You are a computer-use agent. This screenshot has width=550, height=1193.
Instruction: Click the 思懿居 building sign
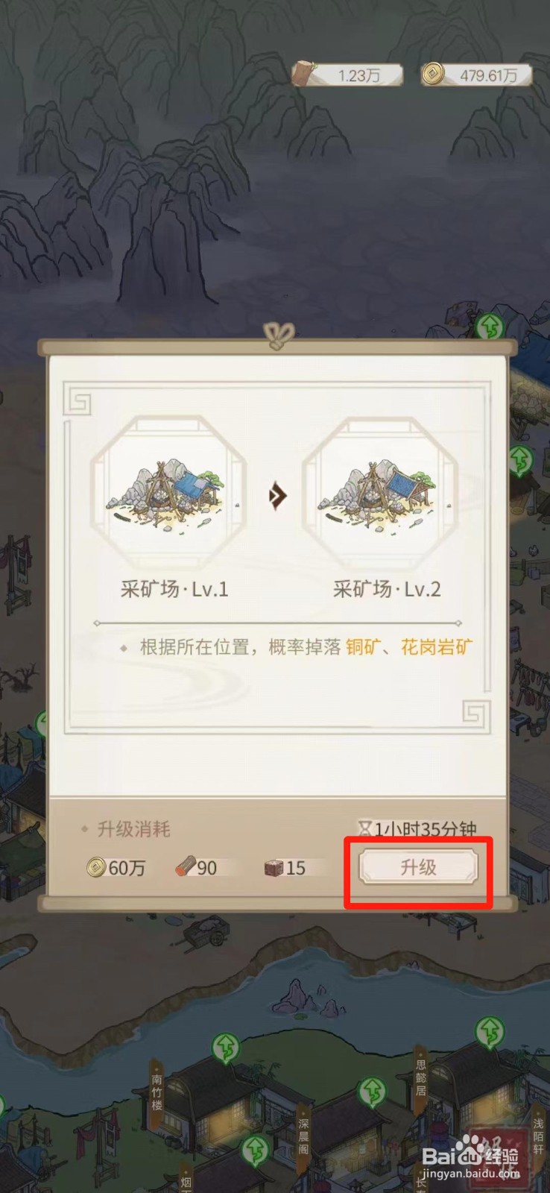point(421,1079)
